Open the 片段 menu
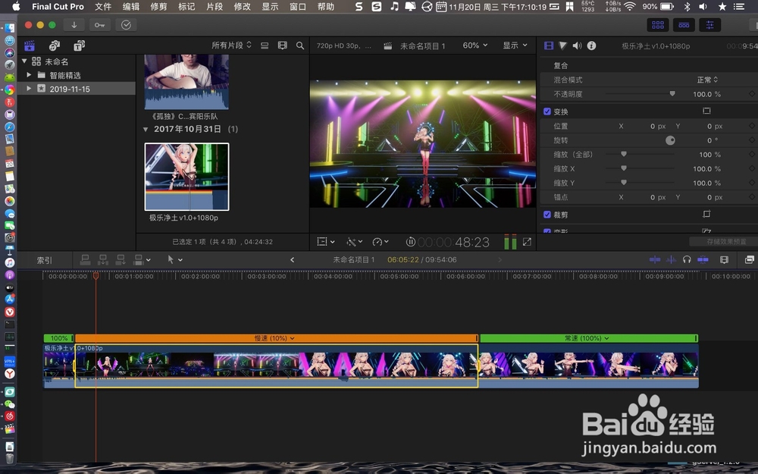758x474 pixels. point(215,6)
